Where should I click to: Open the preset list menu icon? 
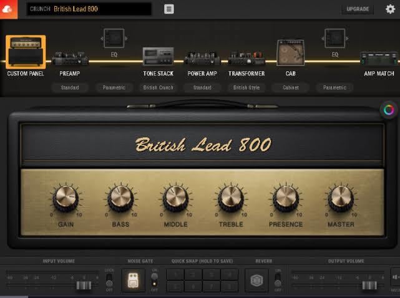169,9
